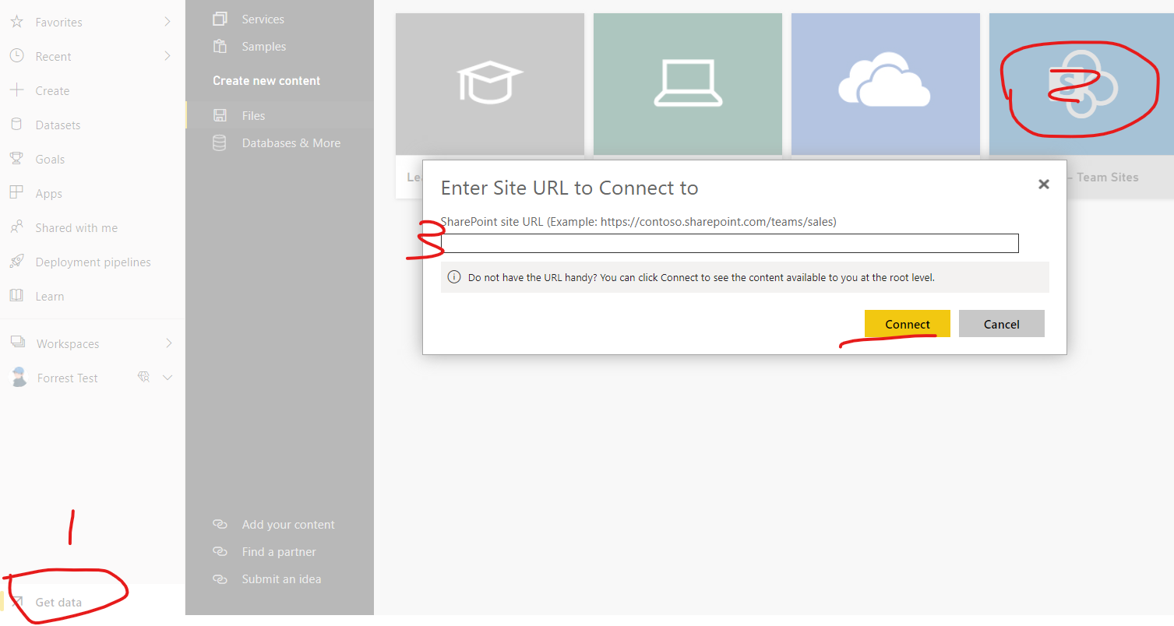Click the Files save-disk icon
The height and width of the screenshot is (626, 1174).
click(x=220, y=115)
